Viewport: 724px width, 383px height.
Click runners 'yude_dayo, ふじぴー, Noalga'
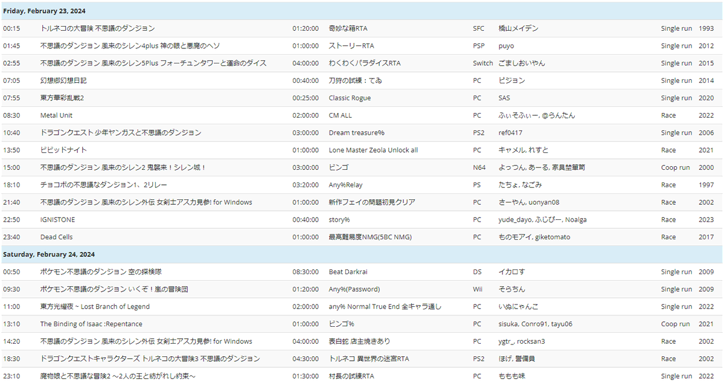click(542, 220)
